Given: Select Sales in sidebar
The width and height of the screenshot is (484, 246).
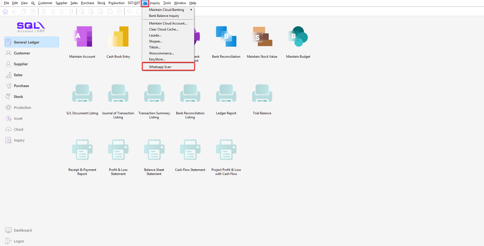Looking at the screenshot, I should [x=32, y=75].
